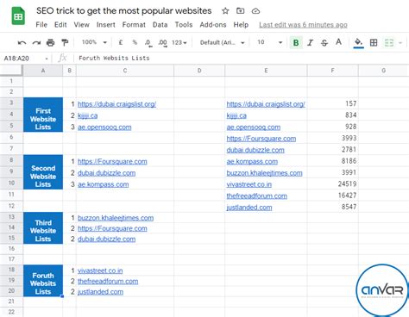Increase decimal places
409x317 pixels.
point(162,43)
